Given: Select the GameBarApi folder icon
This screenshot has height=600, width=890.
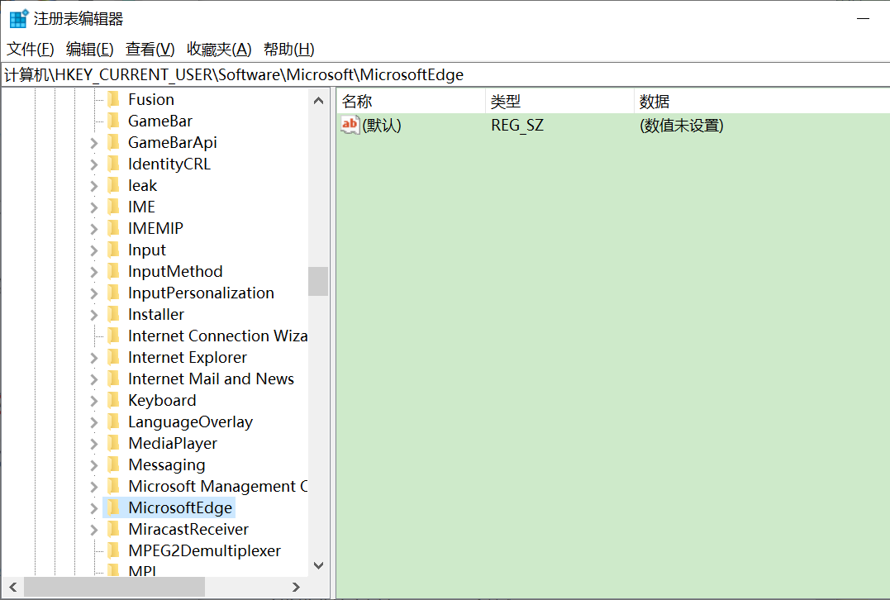Looking at the screenshot, I should 113,142.
